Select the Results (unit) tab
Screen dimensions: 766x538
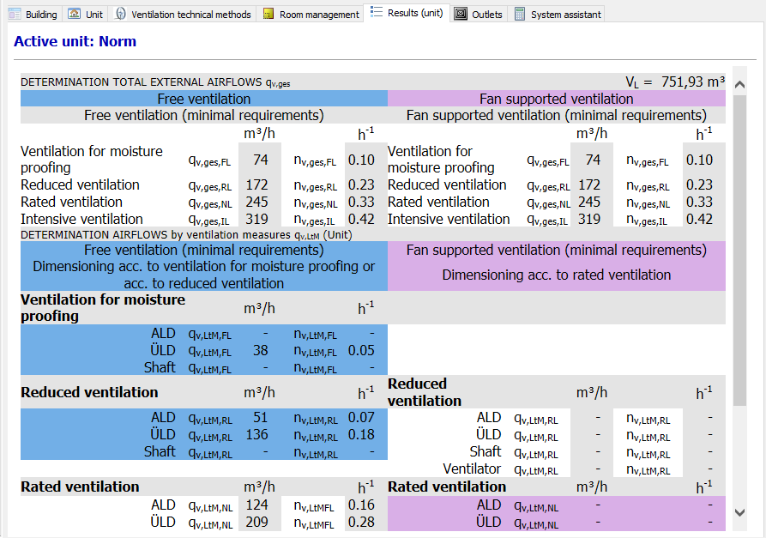click(407, 13)
